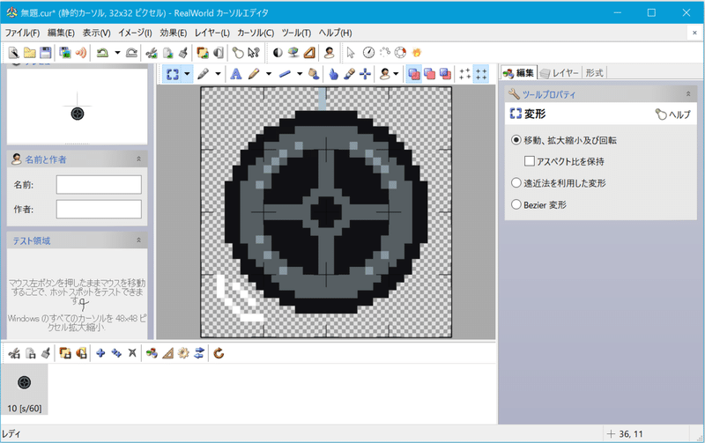Open the undo history dropdown arrow

tap(117, 53)
